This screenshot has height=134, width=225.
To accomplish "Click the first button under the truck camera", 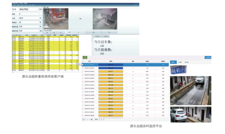I will [x=47, y=33].
